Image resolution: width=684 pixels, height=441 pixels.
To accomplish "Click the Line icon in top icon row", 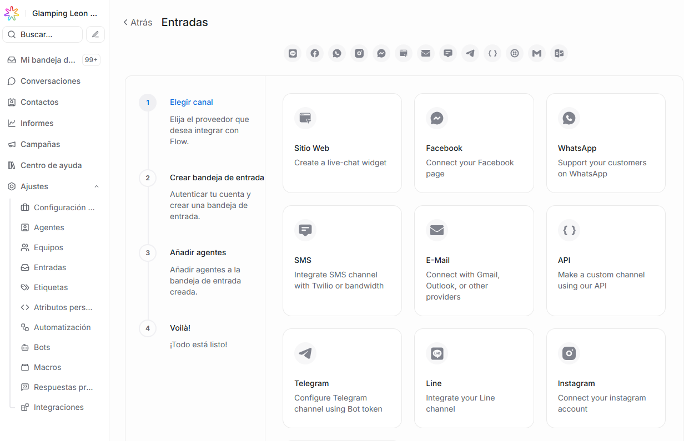I will [x=293, y=53].
